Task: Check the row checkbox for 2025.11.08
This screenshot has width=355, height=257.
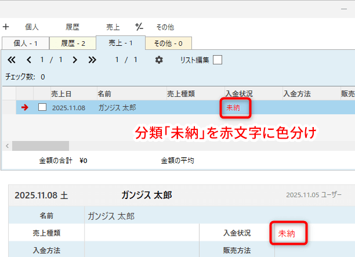Action: 42,107
